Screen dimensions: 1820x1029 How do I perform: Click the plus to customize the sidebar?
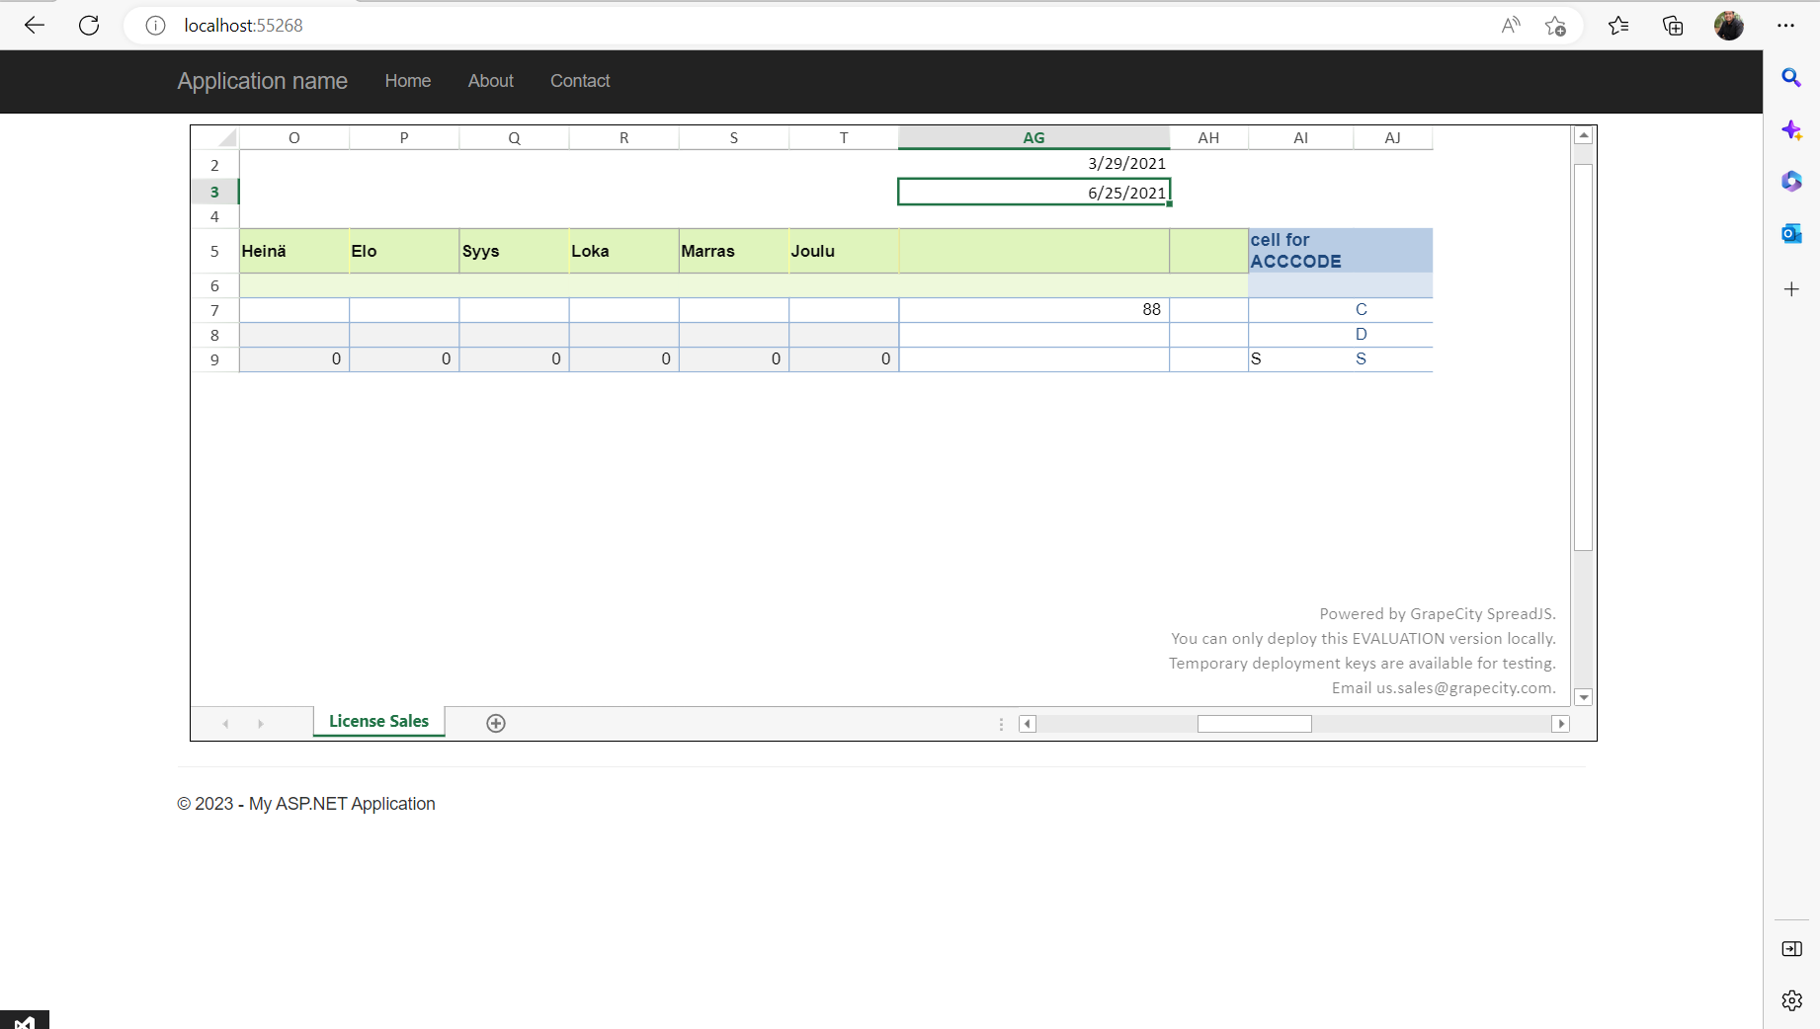(x=1791, y=289)
